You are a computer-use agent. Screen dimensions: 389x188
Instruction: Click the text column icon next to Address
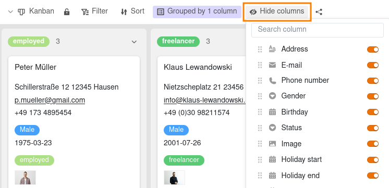click(x=272, y=49)
